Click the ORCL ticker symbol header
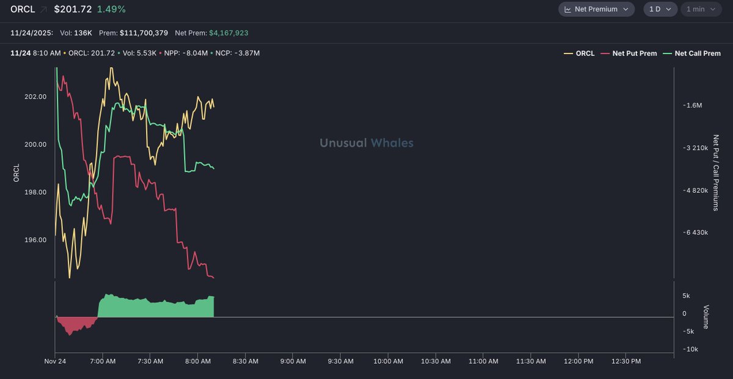This screenshot has width=733, height=379. point(23,10)
